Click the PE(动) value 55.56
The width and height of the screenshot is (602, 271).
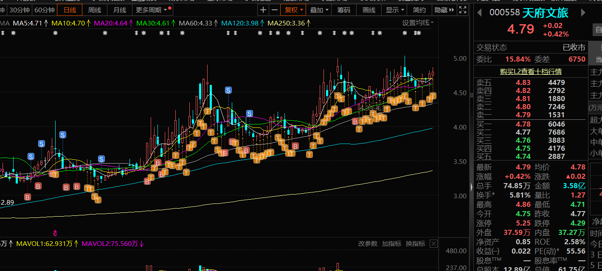[575, 251]
